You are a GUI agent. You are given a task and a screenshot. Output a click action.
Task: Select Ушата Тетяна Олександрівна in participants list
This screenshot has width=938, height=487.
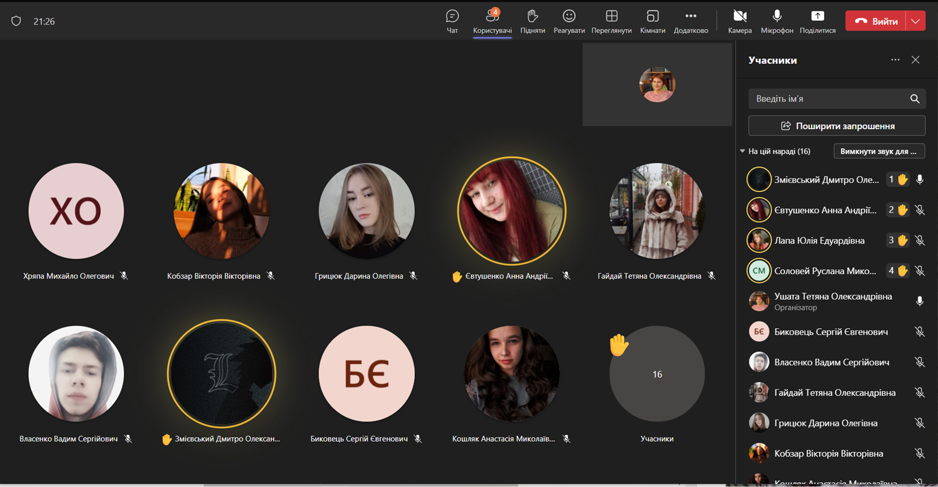[833, 301]
